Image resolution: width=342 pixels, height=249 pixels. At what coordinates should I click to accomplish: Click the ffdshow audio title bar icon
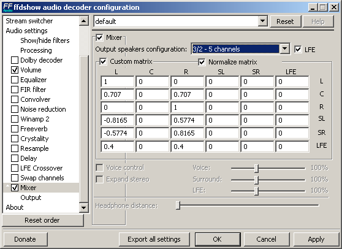[7, 7]
